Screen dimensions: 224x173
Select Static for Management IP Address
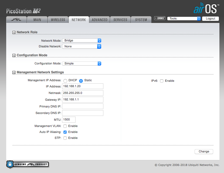coord(81,81)
